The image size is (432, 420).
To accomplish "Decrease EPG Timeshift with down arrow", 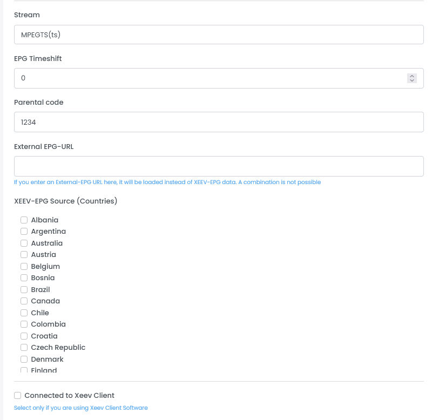I will tap(412, 81).
